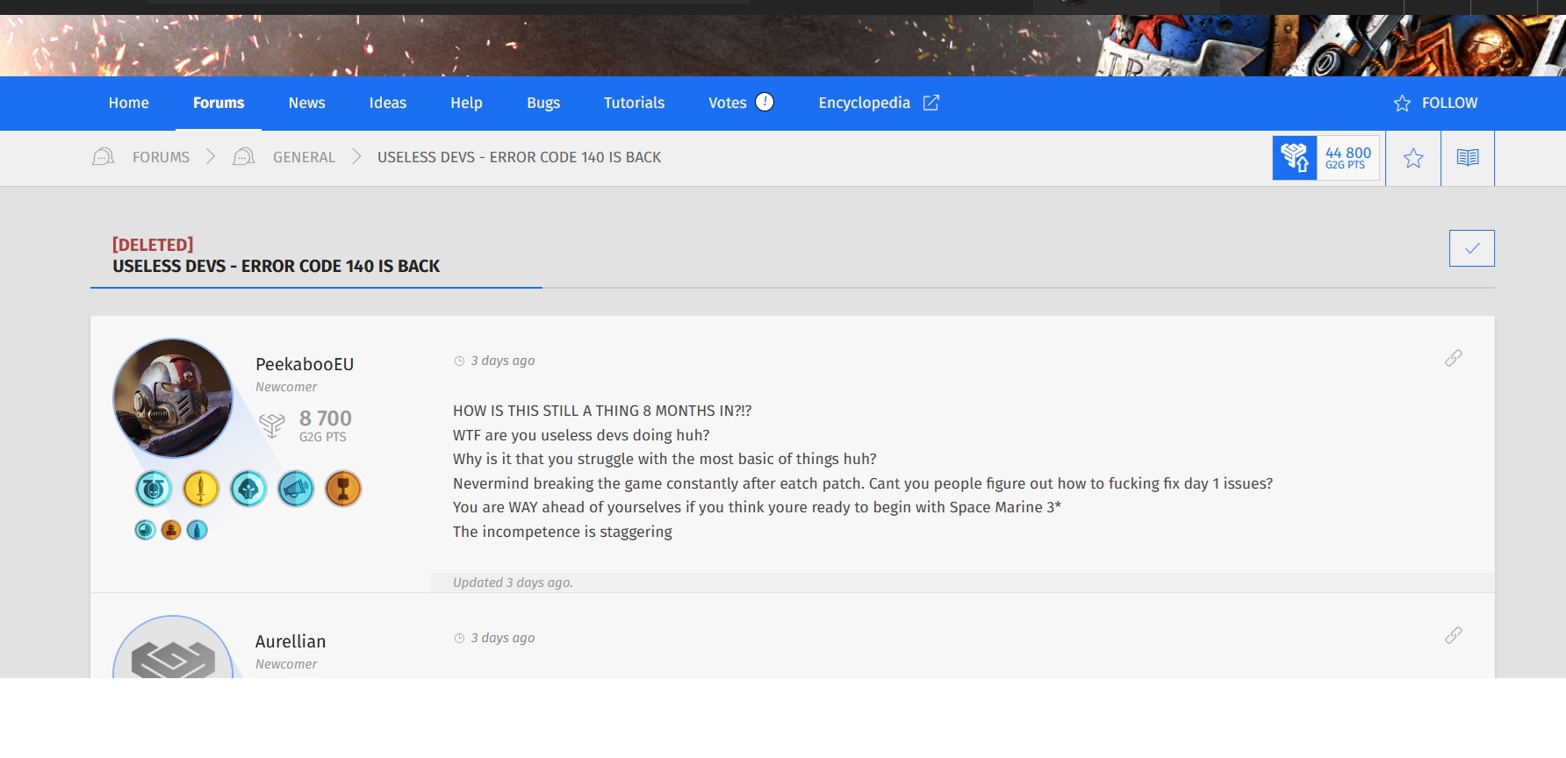Click the favorite star icon in the breadcrumb bar
Screen dimensions: 1566x758
pos(1413,158)
